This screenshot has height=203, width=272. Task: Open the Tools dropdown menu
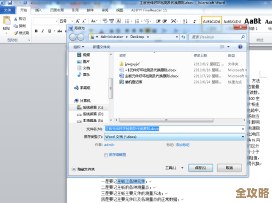pyautogui.click(x=174, y=168)
